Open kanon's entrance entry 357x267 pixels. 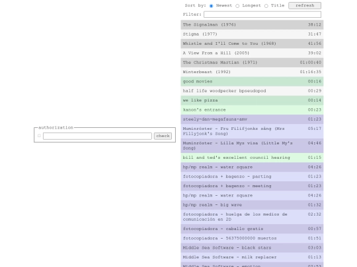coord(252,110)
